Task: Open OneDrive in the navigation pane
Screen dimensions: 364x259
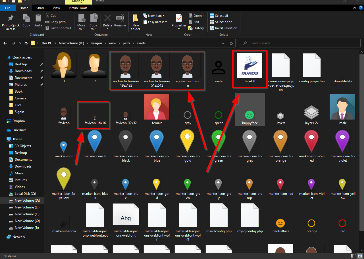Action: 16,130
